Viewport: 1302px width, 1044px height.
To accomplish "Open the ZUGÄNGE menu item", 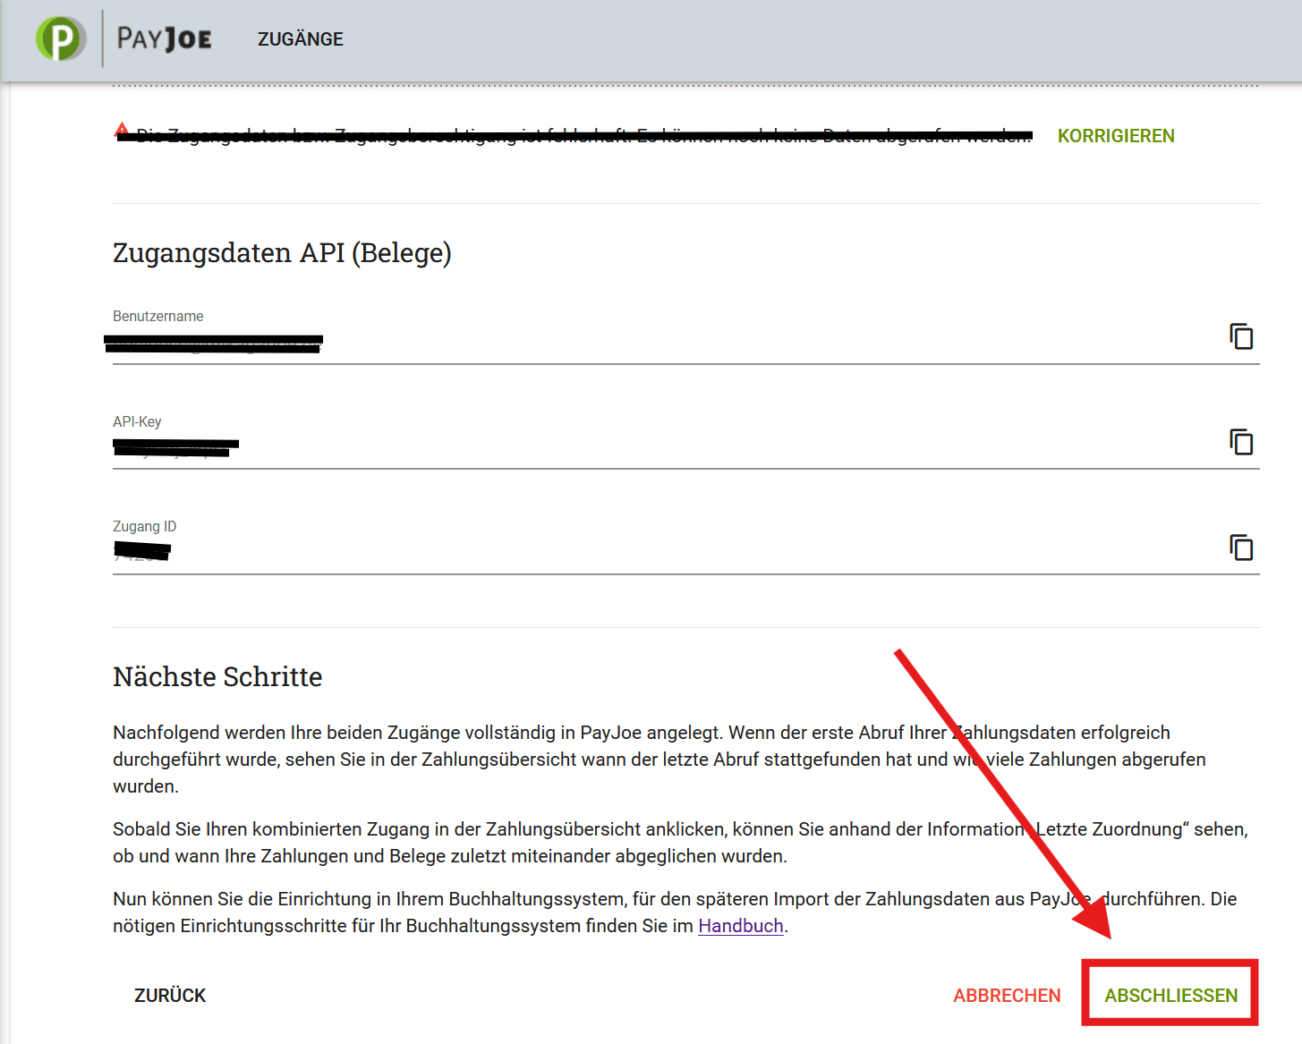I will [300, 39].
